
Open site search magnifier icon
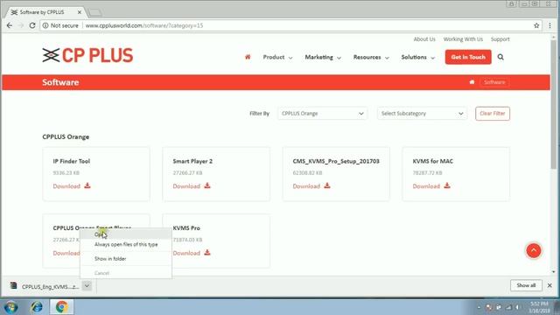pyautogui.click(x=500, y=57)
